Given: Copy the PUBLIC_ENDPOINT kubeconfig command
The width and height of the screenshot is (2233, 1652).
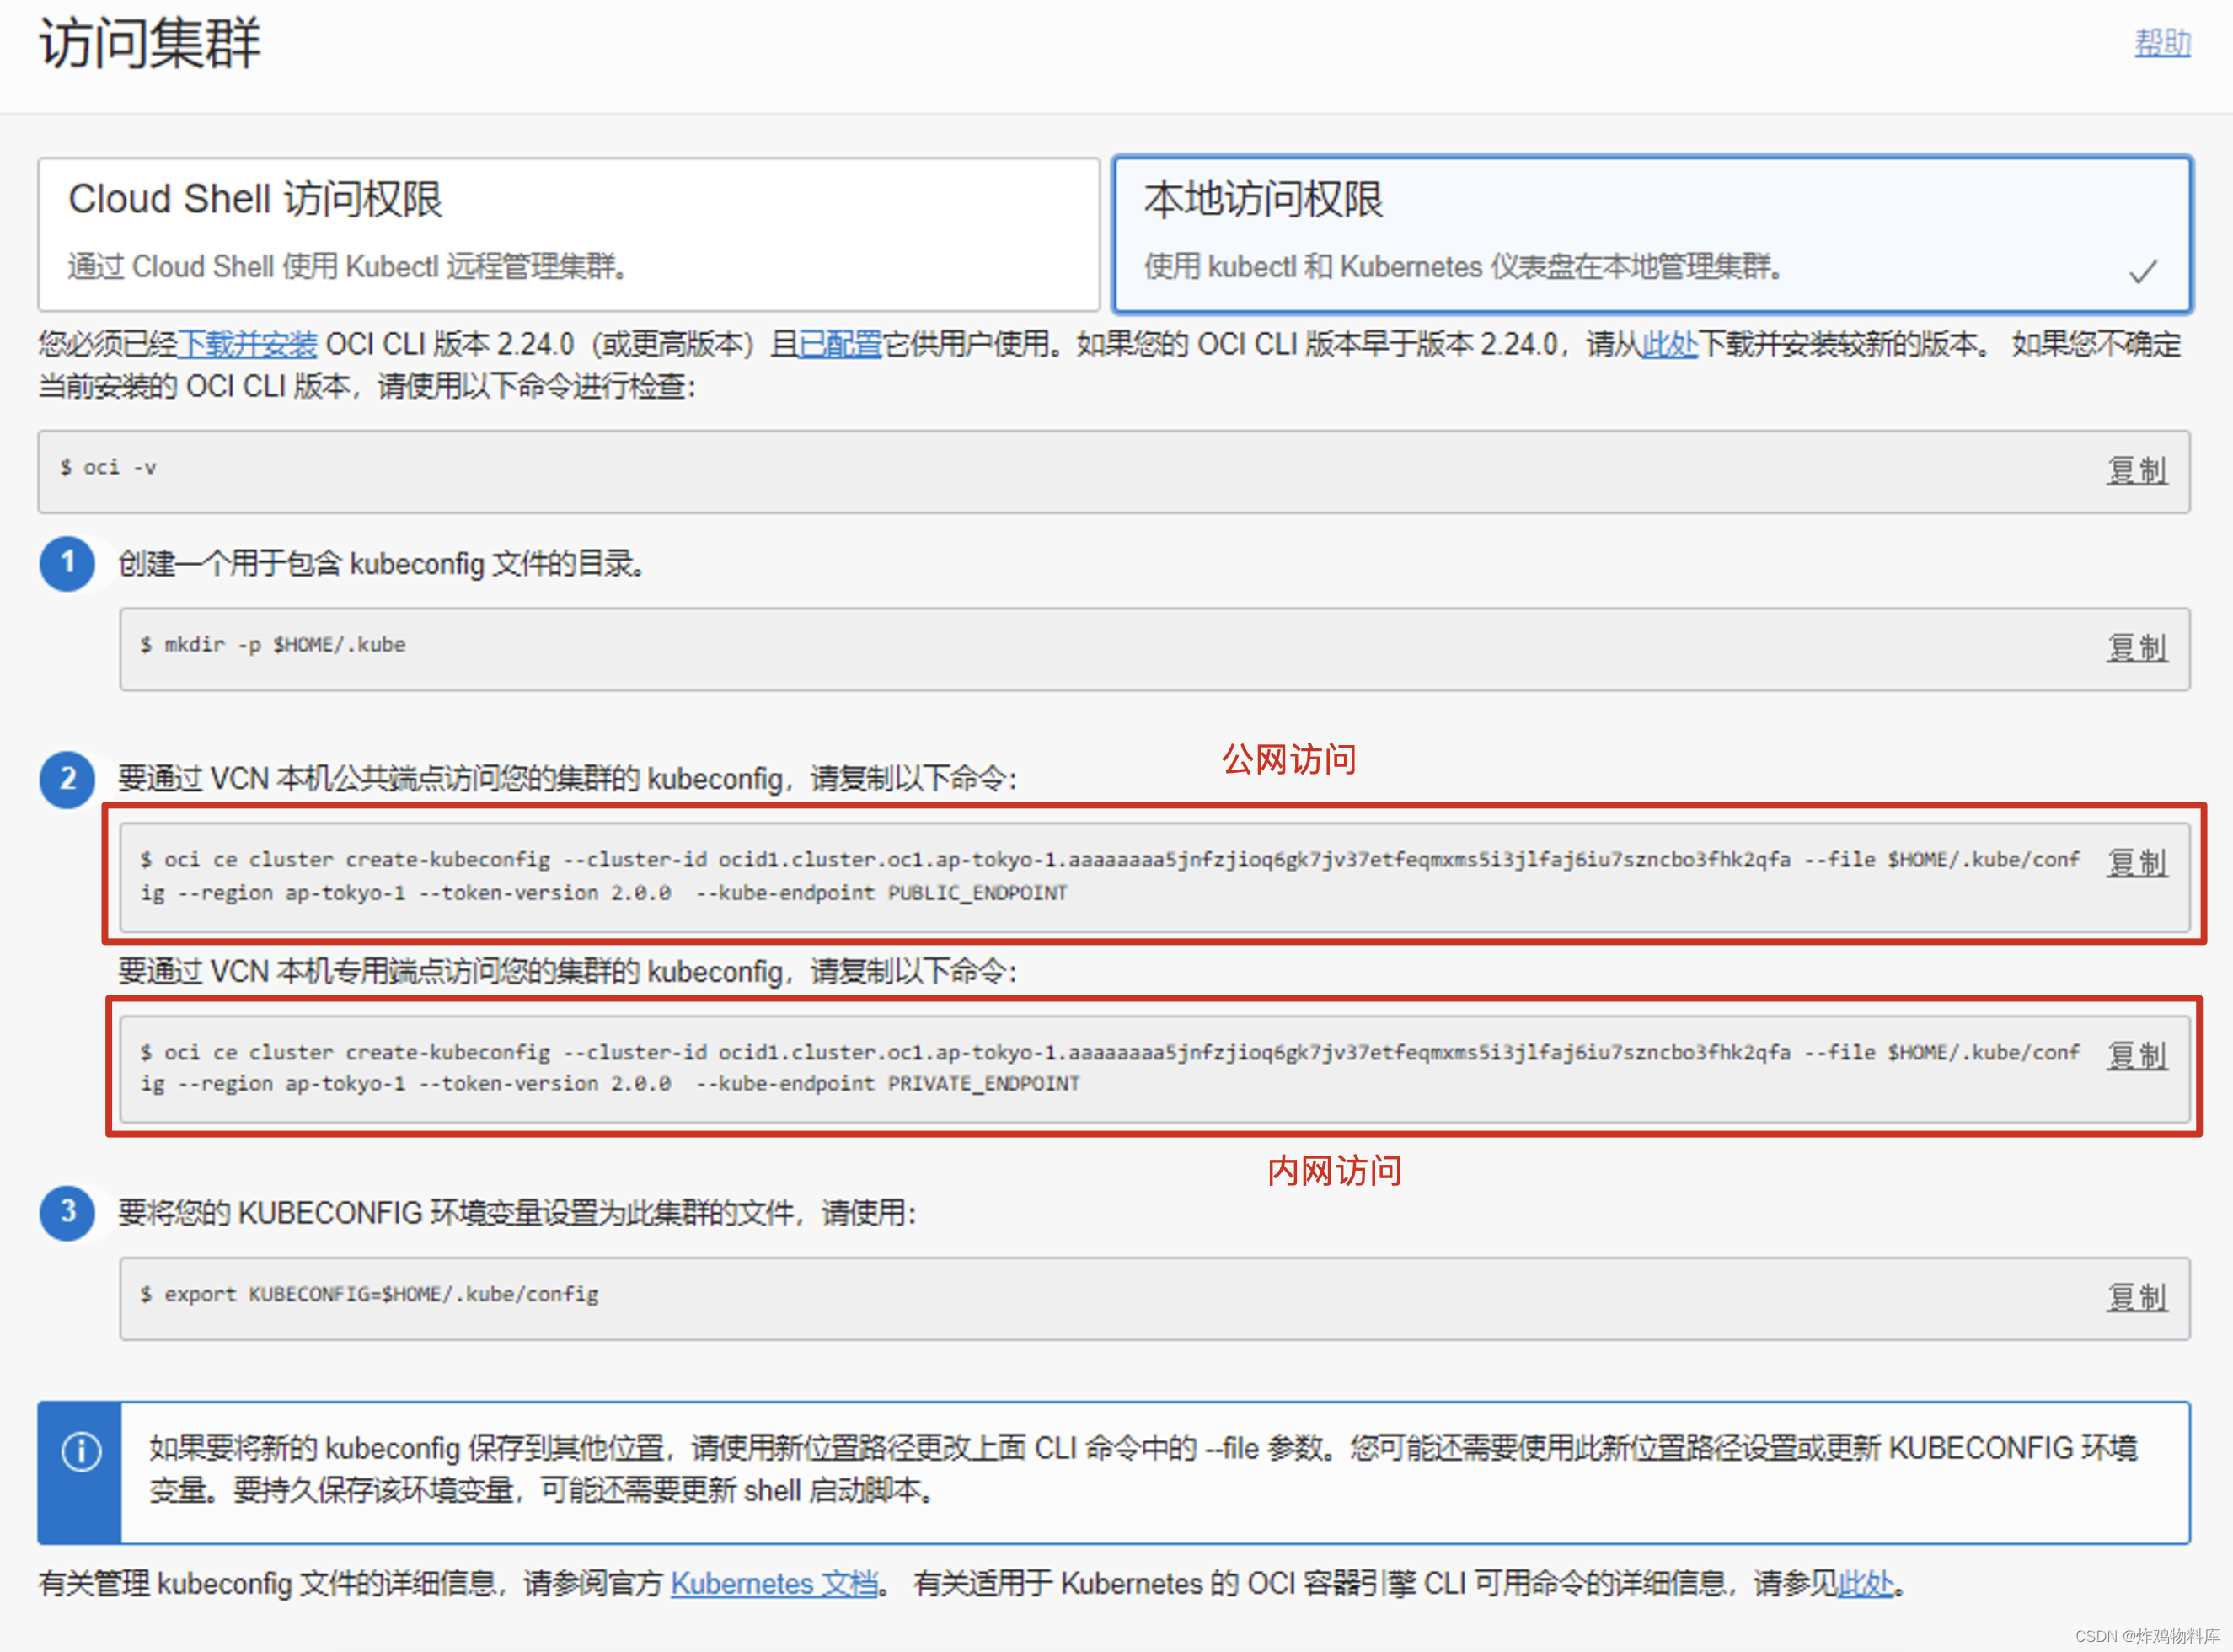Looking at the screenshot, I should coord(2136,861).
